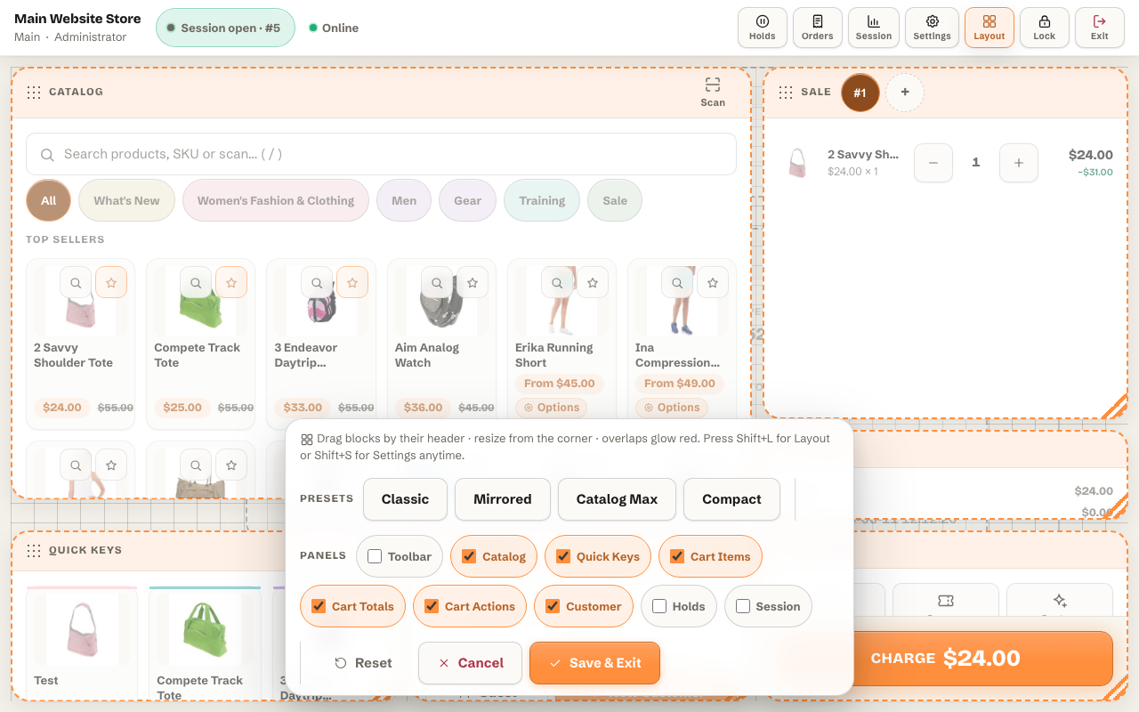Click Save & Exit
Viewport: 1139px width, 712px height.
point(594,663)
